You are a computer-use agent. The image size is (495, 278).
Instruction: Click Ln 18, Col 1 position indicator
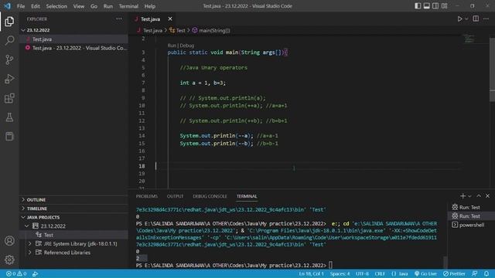[311, 273]
